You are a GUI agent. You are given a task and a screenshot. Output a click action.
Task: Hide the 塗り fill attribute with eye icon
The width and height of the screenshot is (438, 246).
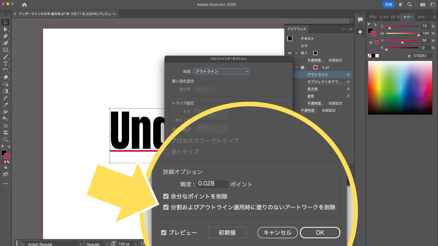289,53
